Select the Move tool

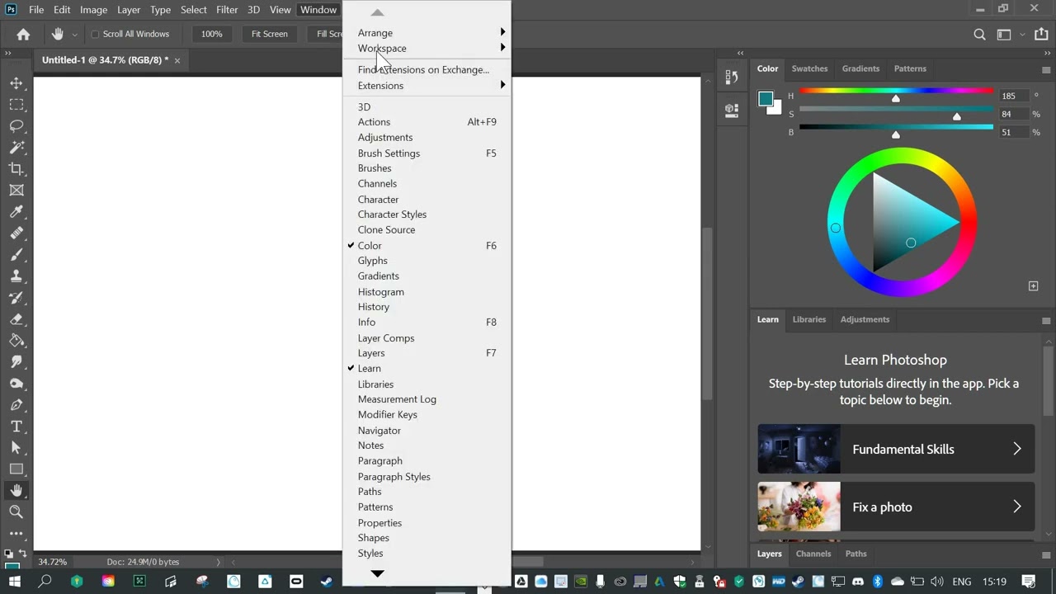tap(16, 83)
